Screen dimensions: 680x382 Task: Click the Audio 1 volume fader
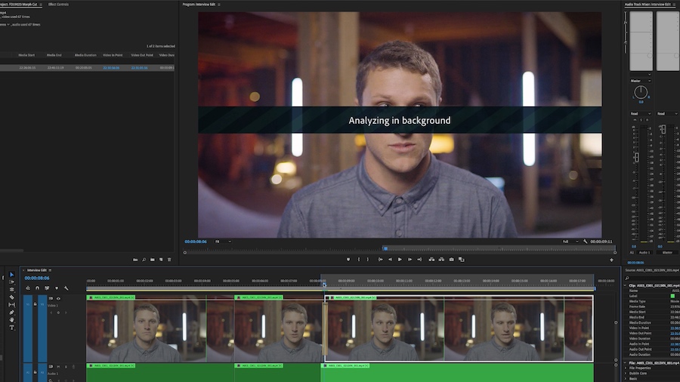[x=636, y=157]
